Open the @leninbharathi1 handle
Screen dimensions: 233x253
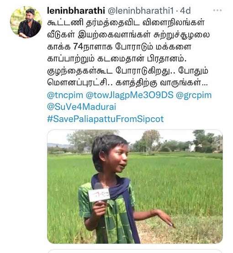[140, 11]
